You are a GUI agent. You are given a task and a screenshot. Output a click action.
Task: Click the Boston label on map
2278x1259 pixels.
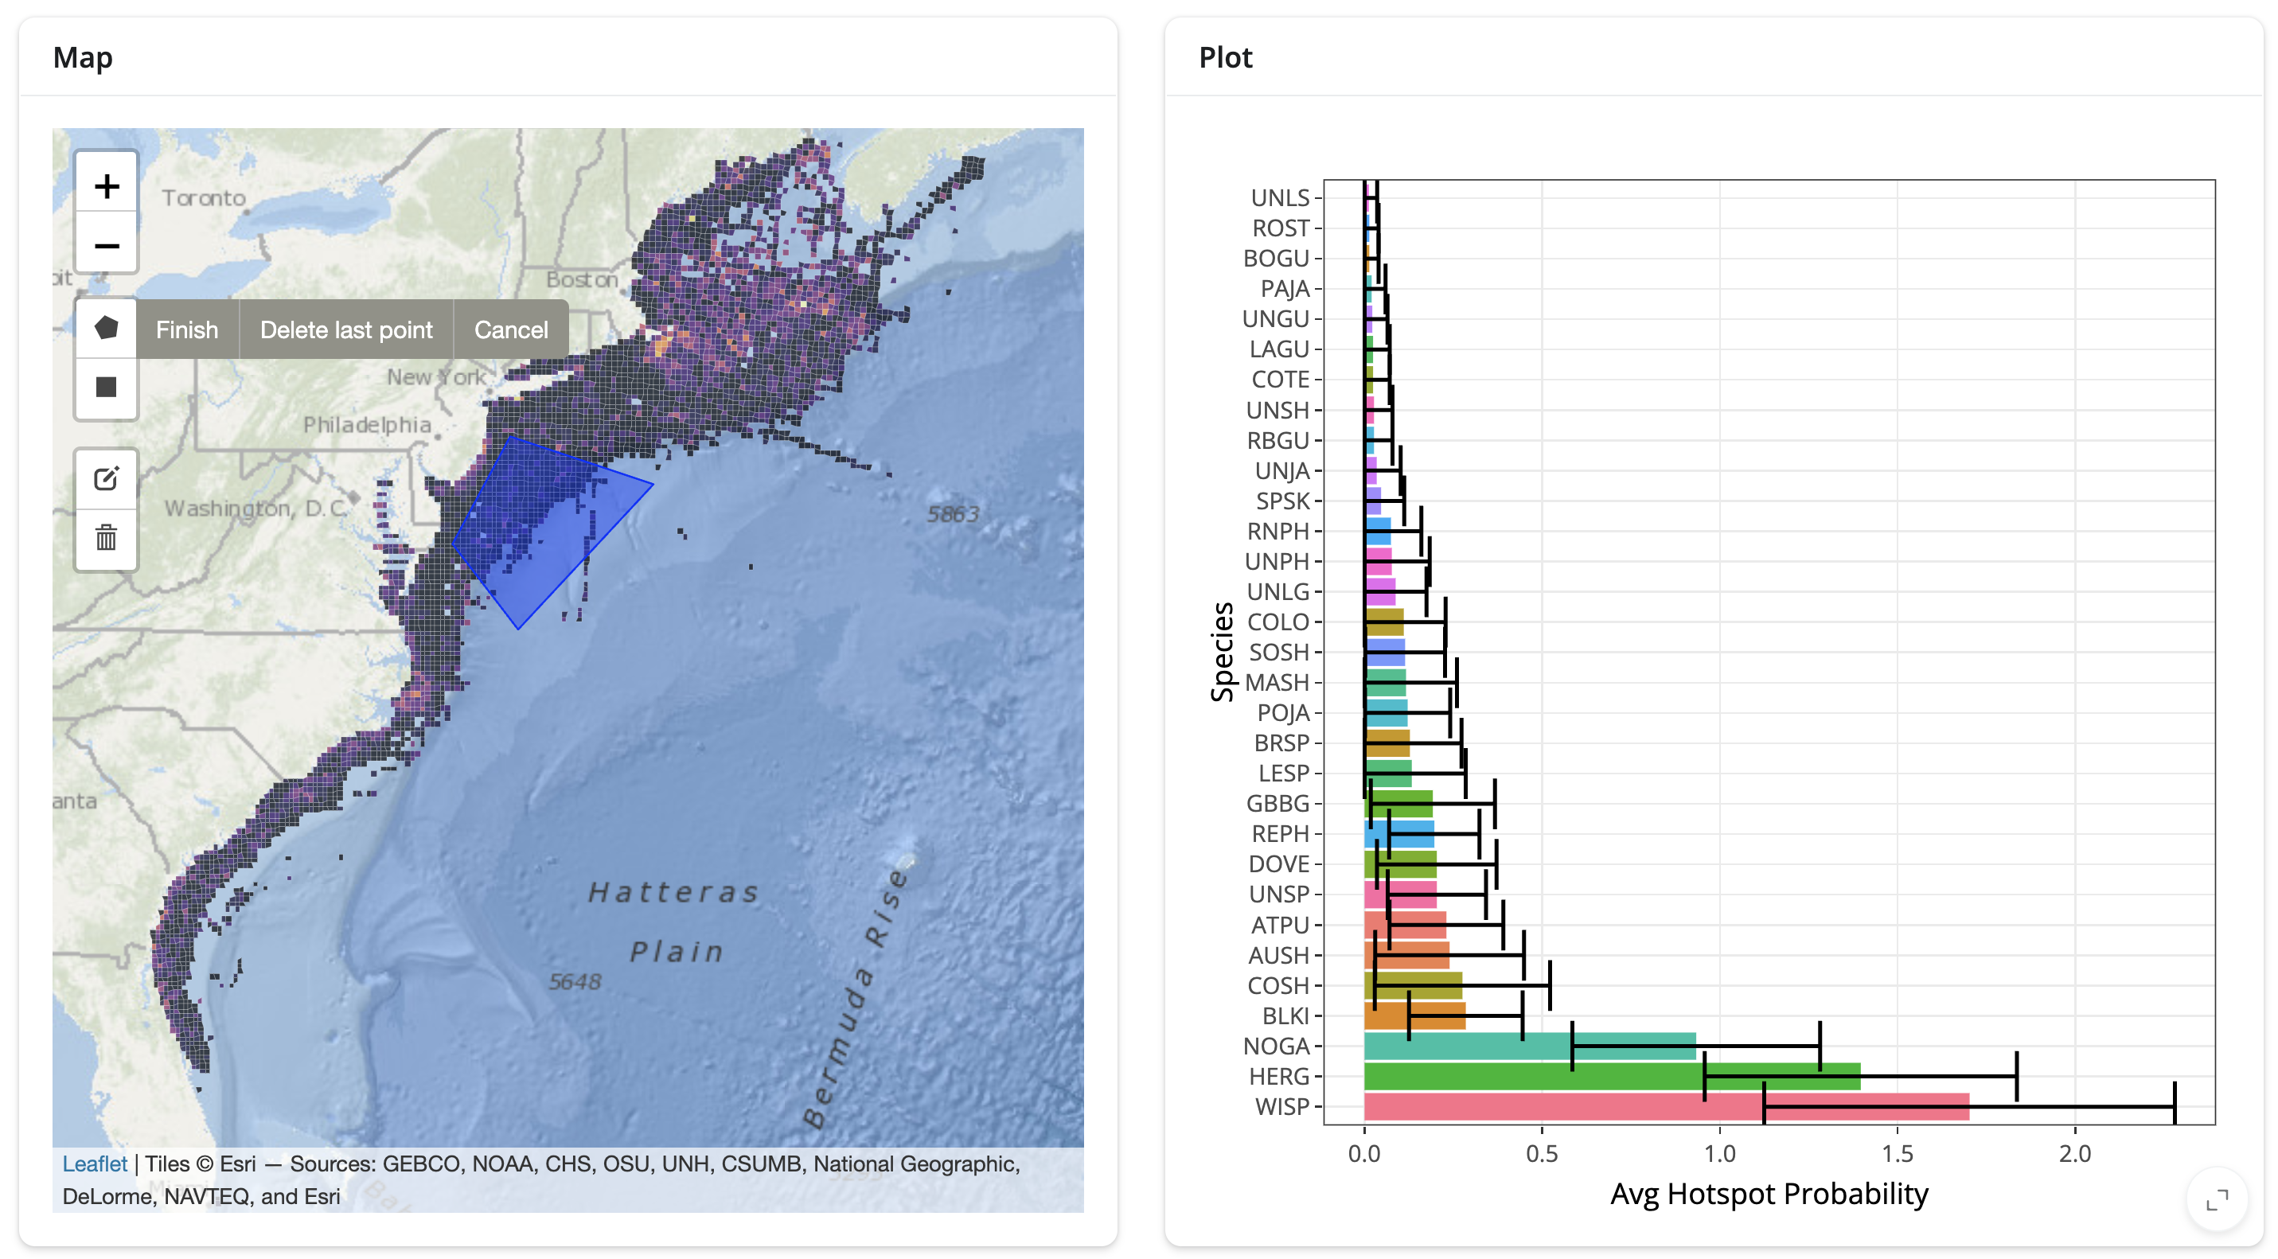click(581, 279)
